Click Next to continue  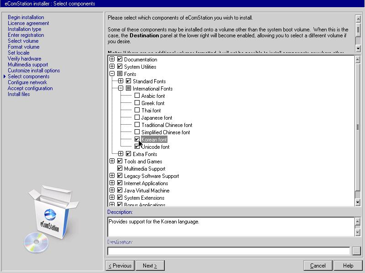[150, 266]
